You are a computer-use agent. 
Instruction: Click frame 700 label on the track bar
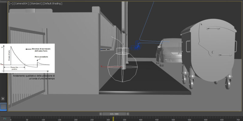coord(238,120)
